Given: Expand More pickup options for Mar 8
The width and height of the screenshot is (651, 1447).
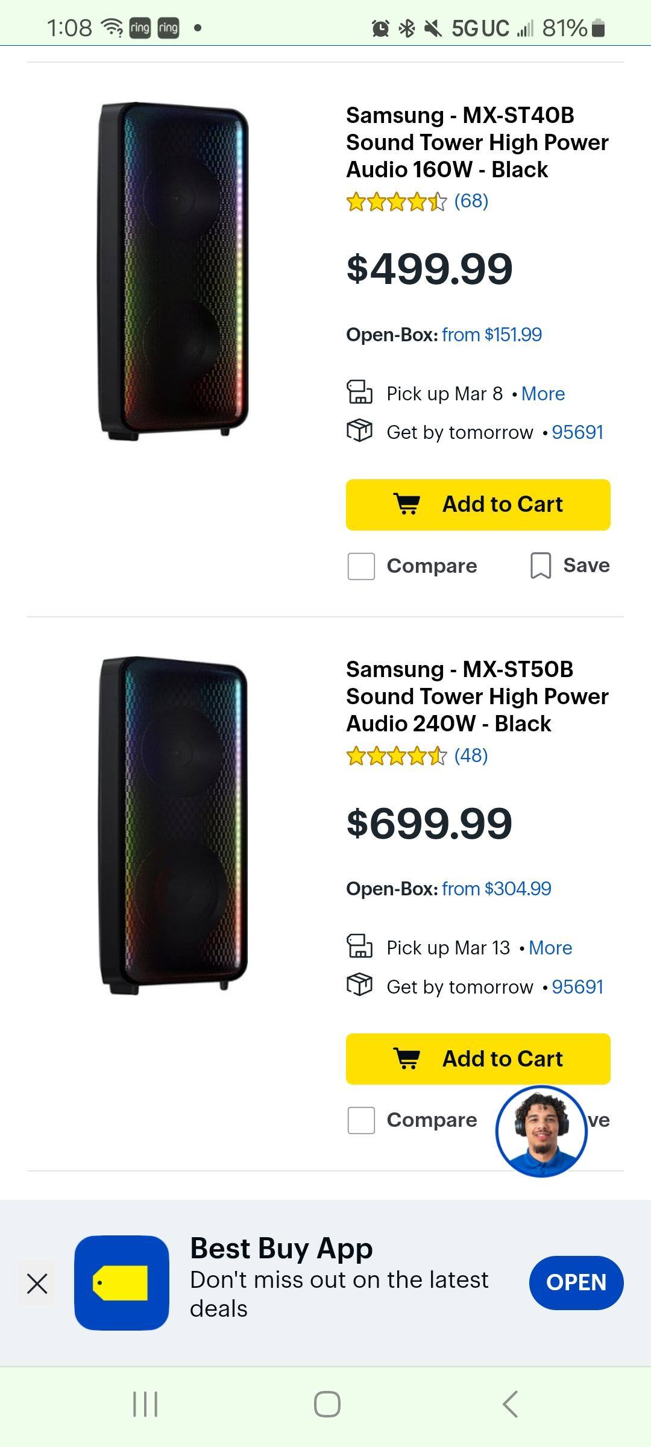Looking at the screenshot, I should click(x=543, y=394).
